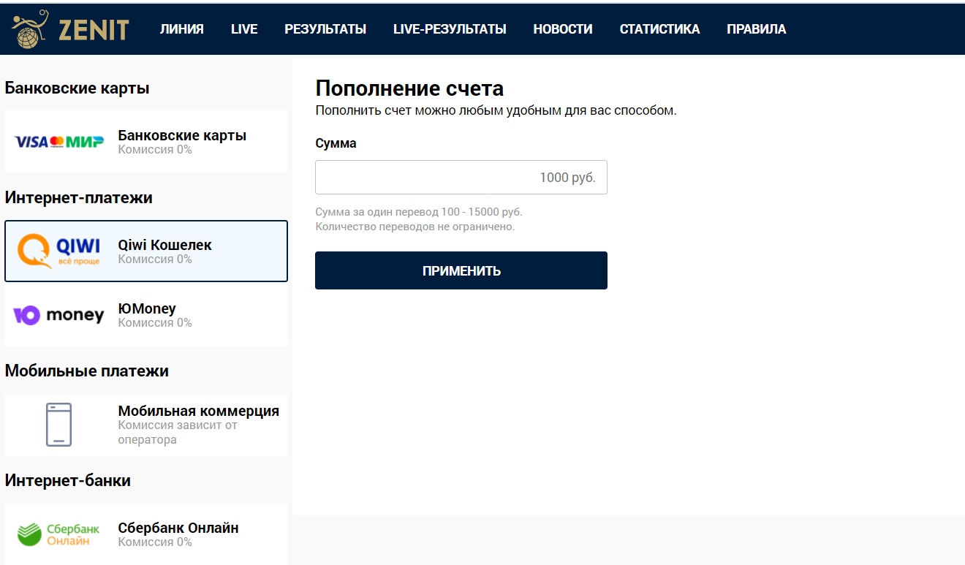Click the mobile phone icon

(59, 425)
